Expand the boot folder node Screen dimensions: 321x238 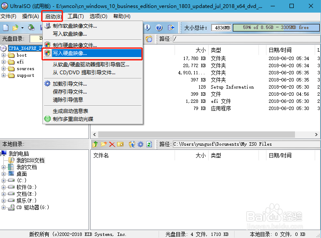click(3, 55)
